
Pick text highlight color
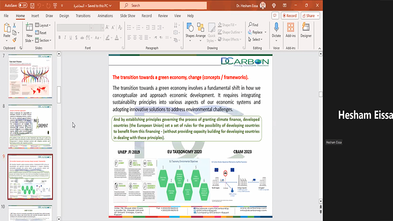click(108, 38)
